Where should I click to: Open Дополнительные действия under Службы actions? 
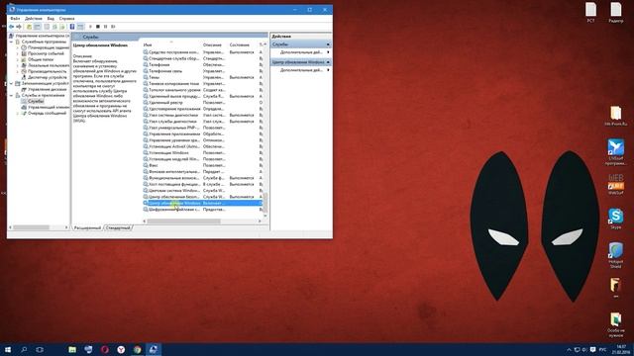pos(301,52)
